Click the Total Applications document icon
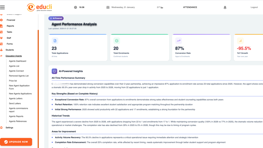263x148 pixels. tap(55, 41)
